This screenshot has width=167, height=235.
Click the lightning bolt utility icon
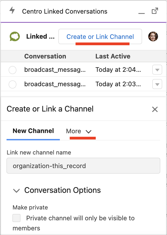point(12,11)
